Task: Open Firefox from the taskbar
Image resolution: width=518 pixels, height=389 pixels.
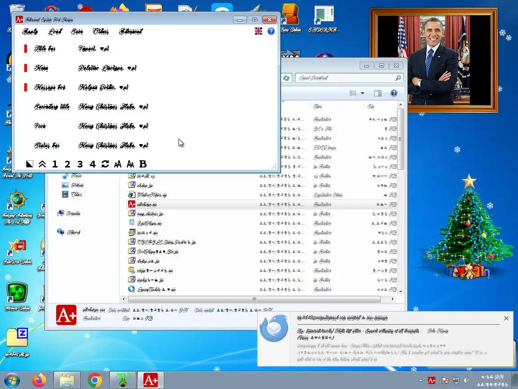Action: click(x=39, y=380)
